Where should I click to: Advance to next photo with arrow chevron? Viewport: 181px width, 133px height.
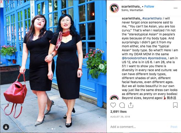(101, 66)
